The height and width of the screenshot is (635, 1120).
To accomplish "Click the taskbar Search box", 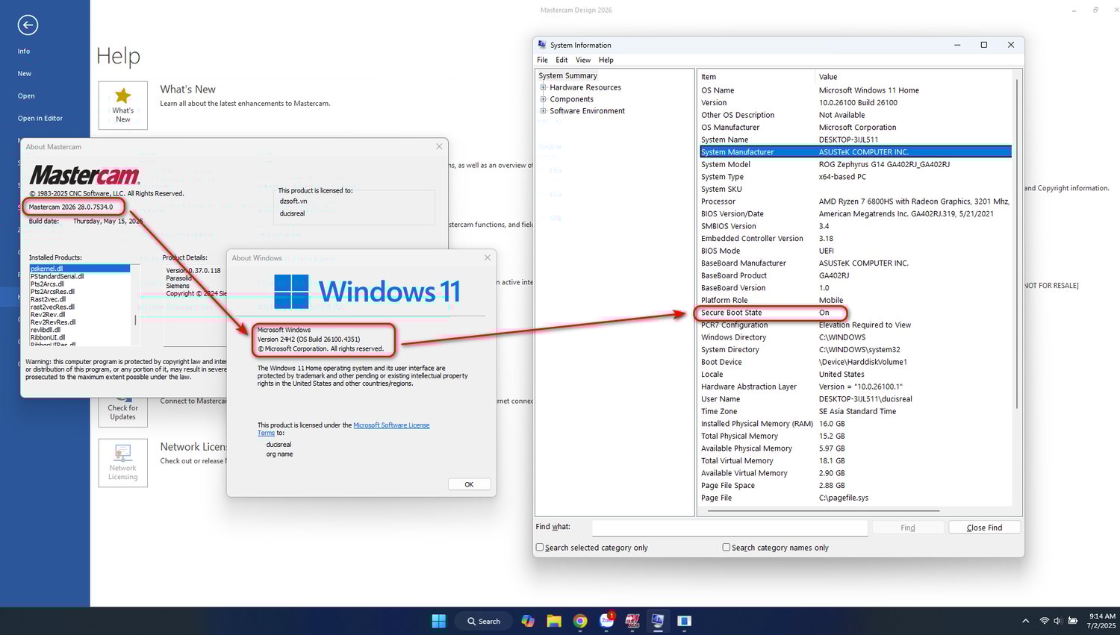I will pyautogui.click(x=484, y=621).
